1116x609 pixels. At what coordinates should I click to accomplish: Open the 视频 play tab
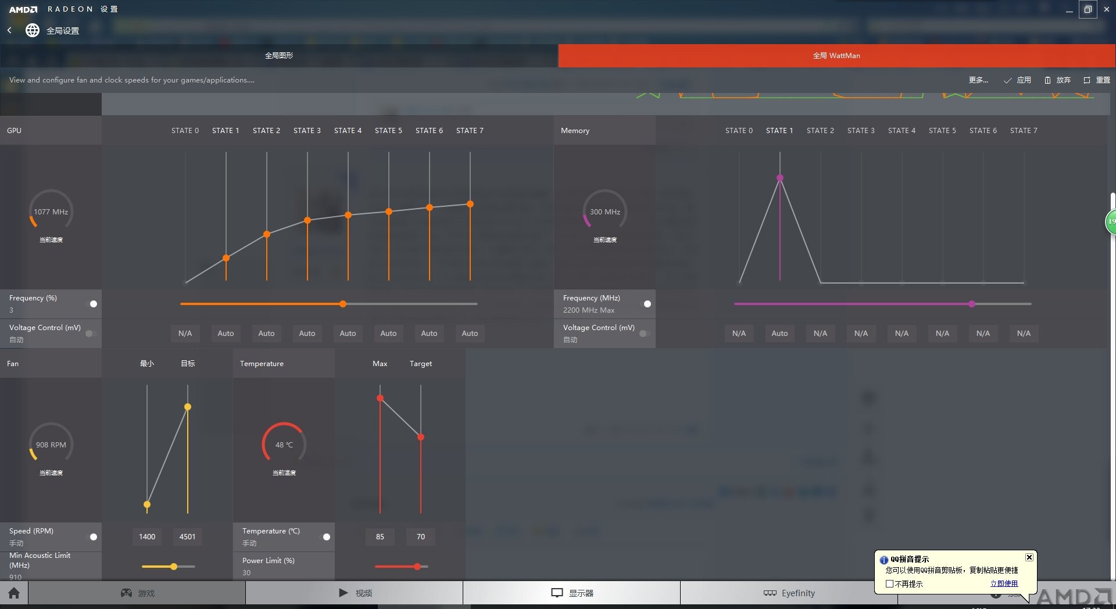[355, 593]
